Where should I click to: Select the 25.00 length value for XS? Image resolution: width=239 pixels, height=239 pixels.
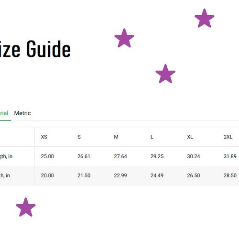(x=47, y=156)
